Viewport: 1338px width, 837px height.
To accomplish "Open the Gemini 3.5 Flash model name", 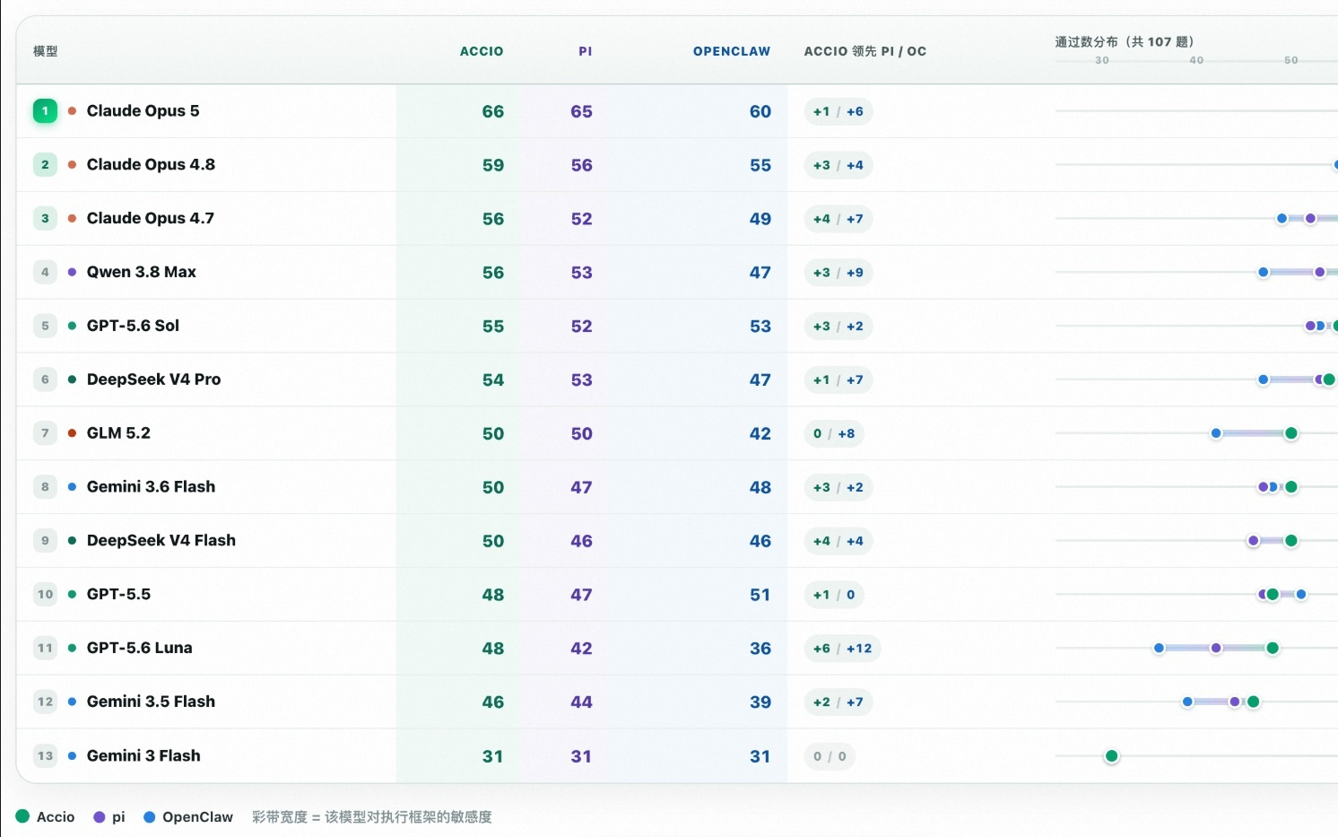I will click(x=151, y=702).
